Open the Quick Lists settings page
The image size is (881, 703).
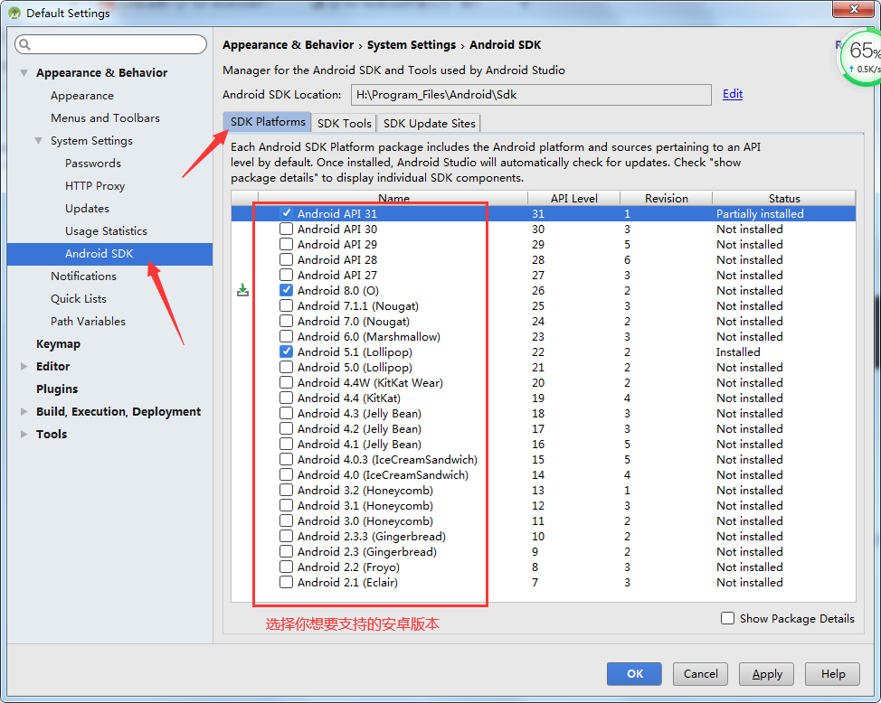[x=78, y=299]
